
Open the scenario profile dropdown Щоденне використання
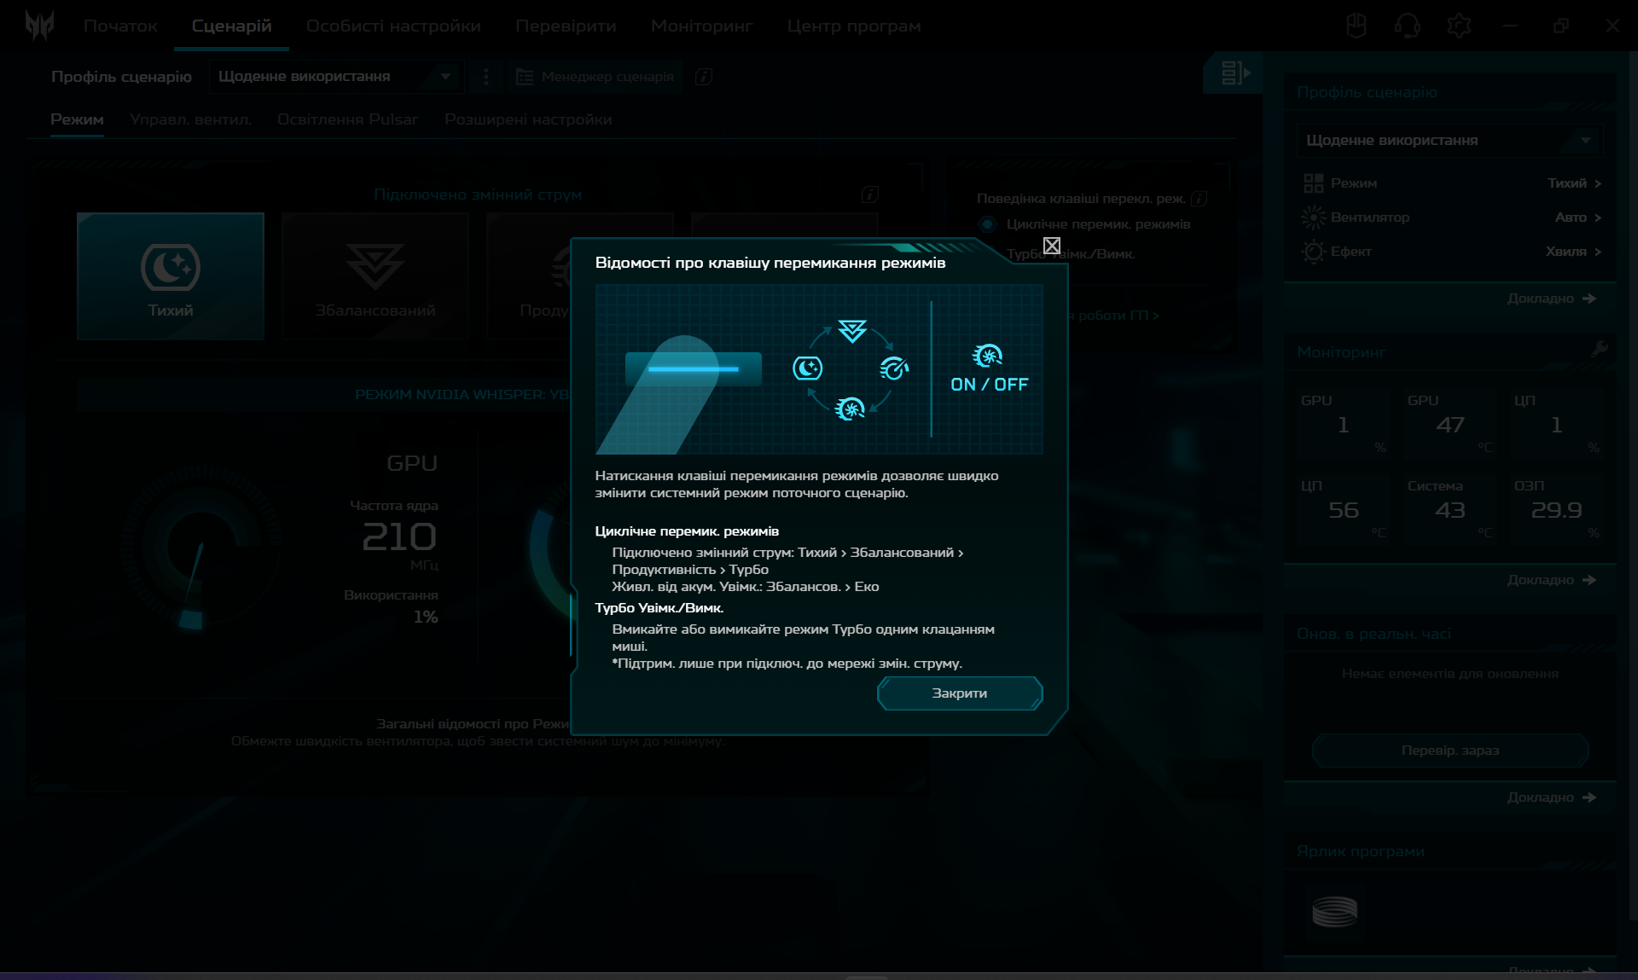334,77
